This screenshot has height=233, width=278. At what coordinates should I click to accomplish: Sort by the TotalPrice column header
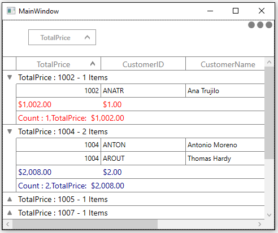coord(59,64)
